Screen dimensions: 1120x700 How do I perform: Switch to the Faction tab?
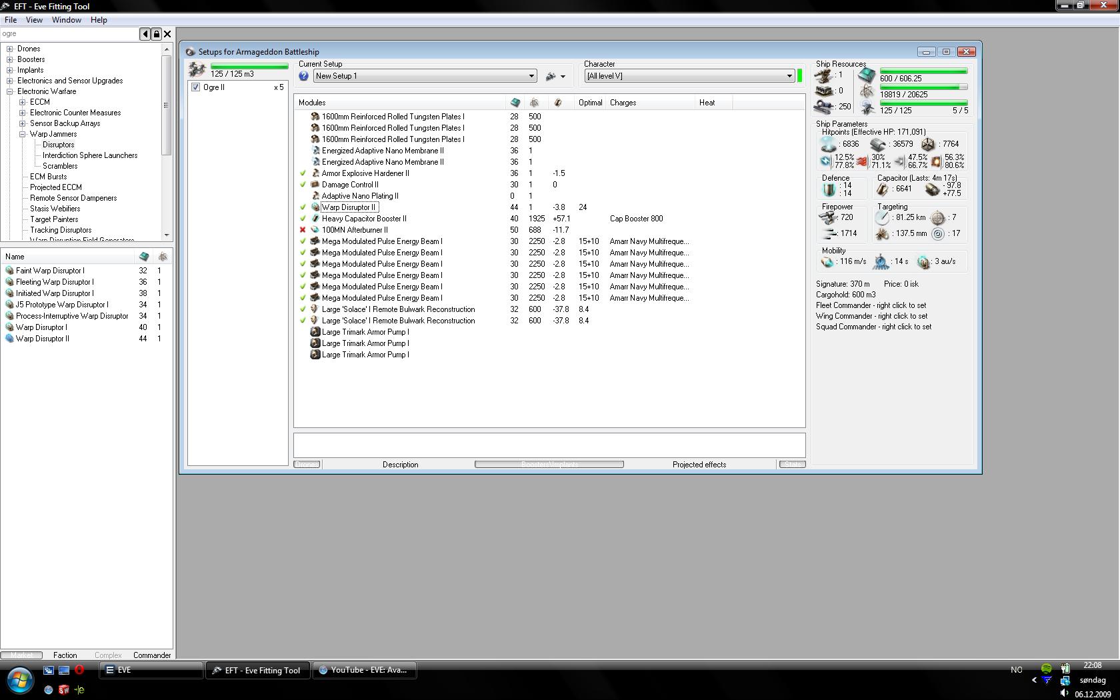65,655
